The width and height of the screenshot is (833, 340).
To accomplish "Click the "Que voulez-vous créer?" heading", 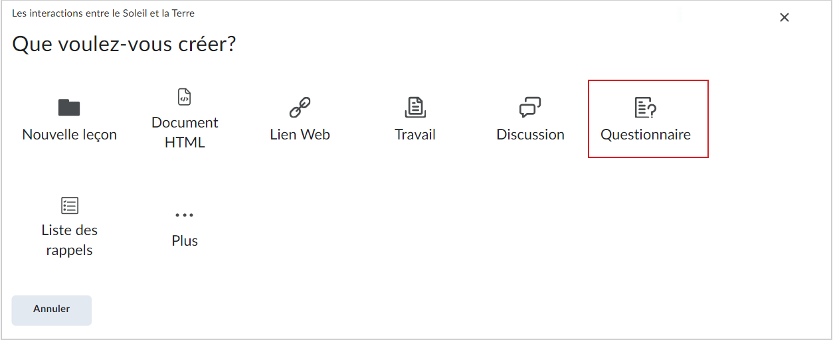I will tap(124, 44).
